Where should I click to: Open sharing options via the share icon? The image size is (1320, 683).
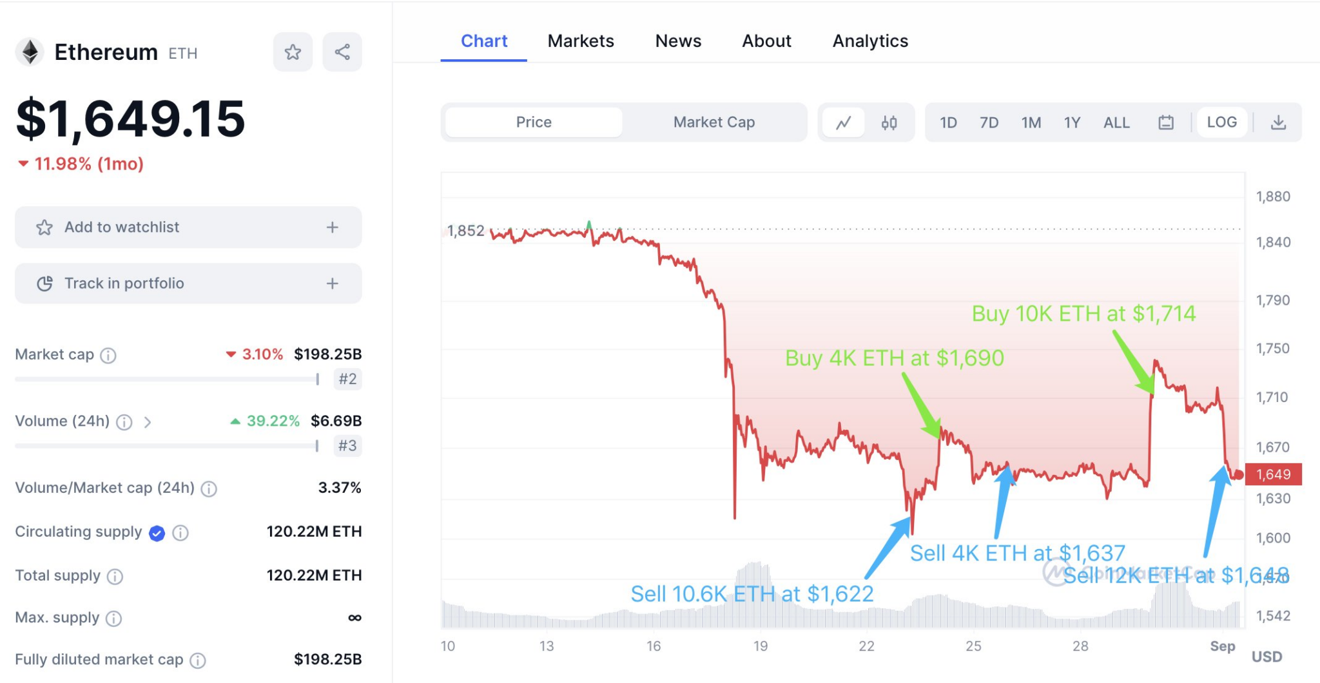click(342, 52)
